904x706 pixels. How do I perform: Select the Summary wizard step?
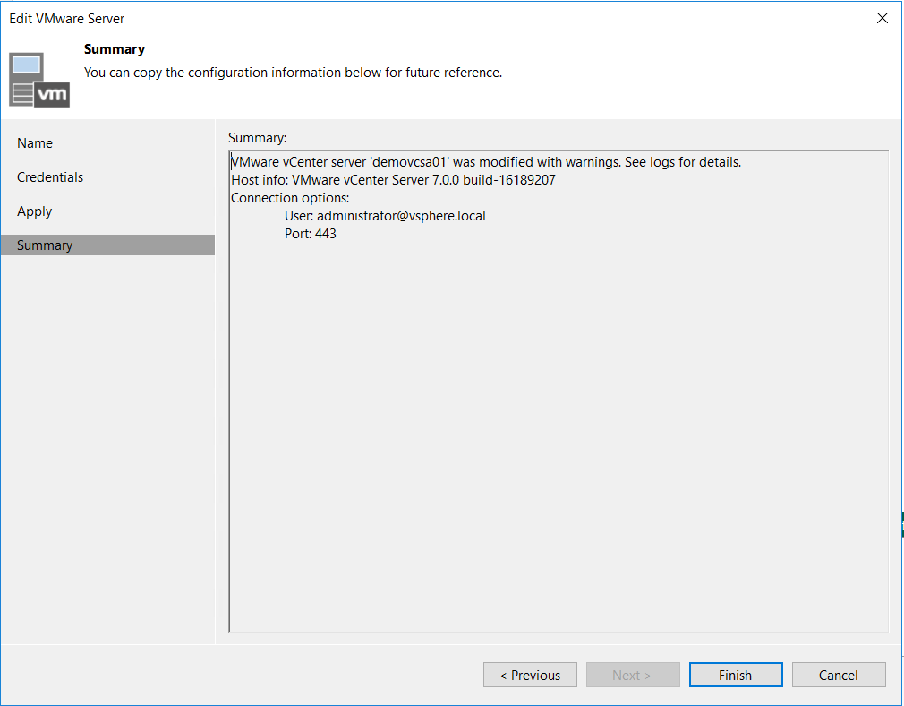tap(107, 245)
